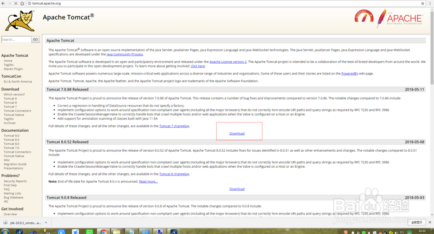Image resolution: width=434 pixels, height=234 pixels.
Task: Open Taglibs under Apache Tomcat section
Action: point(9,65)
